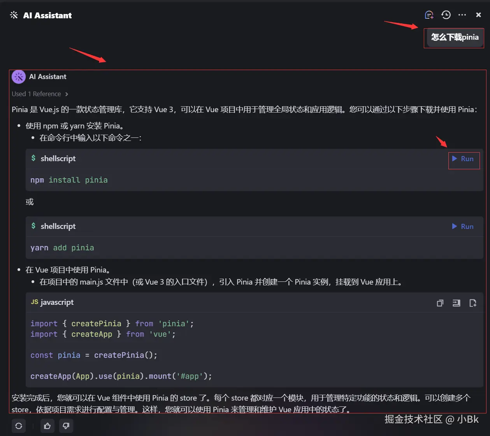Screen dimensions: 490x436
Task: Click the AI Assistant sparkle logo in header
Action: click(14, 15)
